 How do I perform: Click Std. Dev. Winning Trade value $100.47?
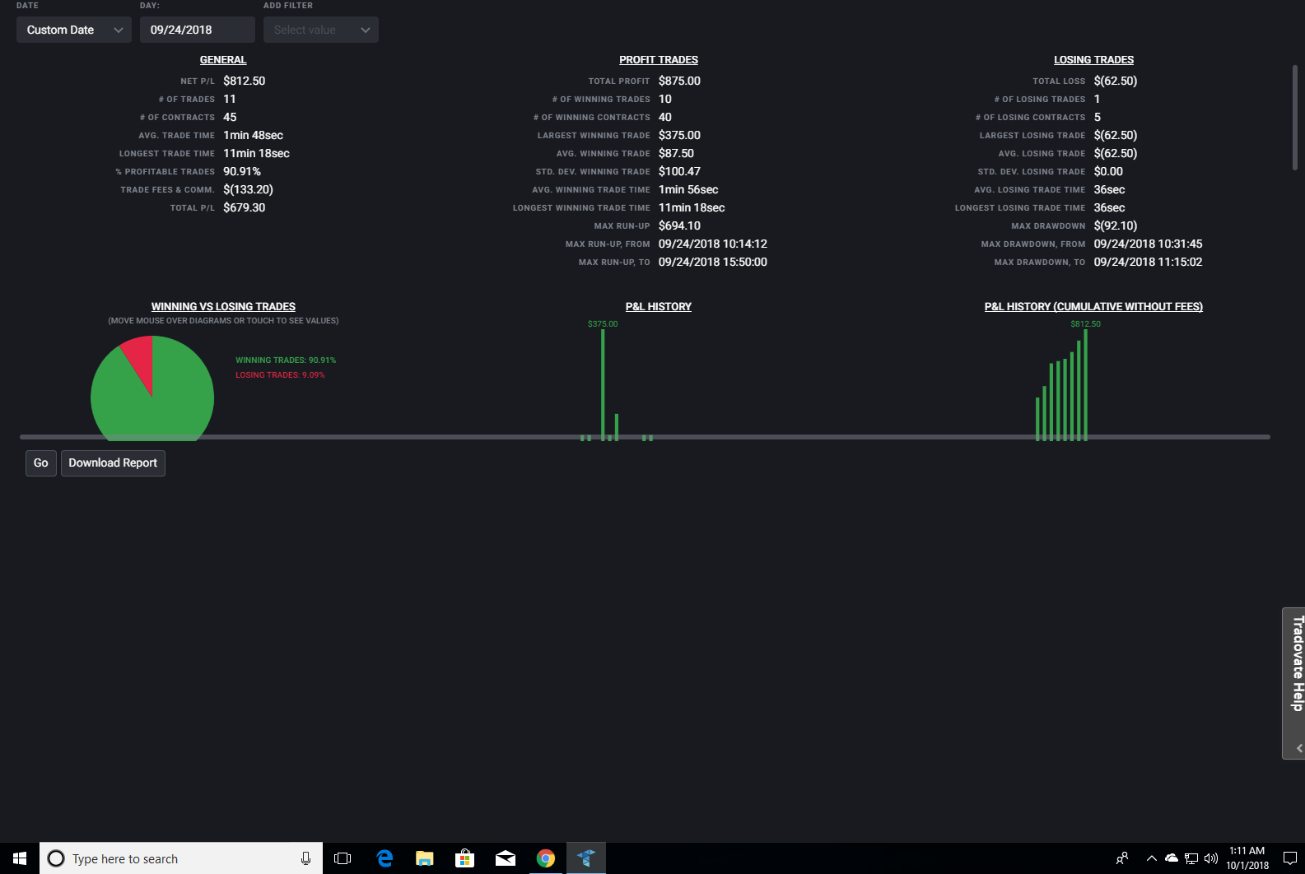[679, 171]
